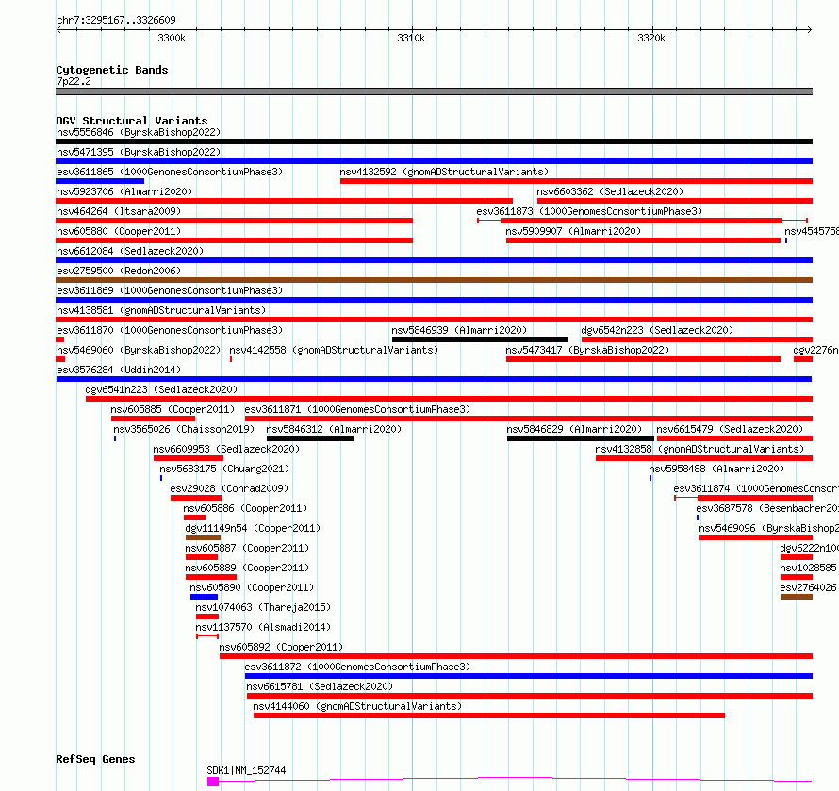Click the DGV Structural Variants track title
Image resolution: width=839 pixels, height=791 pixels.
(132, 121)
